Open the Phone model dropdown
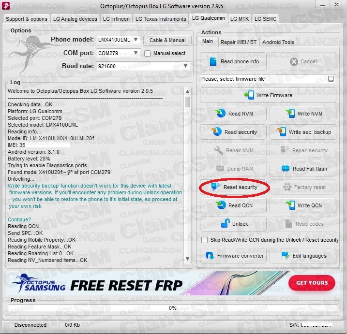Image resolution: width=347 pixels, height=334 pixels. (118, 40)
